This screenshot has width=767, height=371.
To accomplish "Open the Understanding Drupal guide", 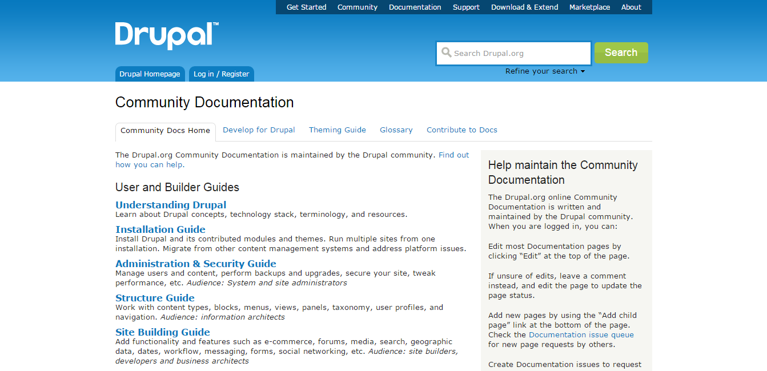I will [171, 205].
